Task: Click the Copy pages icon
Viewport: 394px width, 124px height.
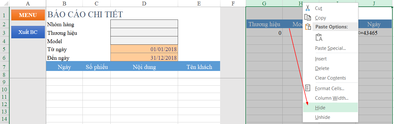Action: [x=308, y=18]
